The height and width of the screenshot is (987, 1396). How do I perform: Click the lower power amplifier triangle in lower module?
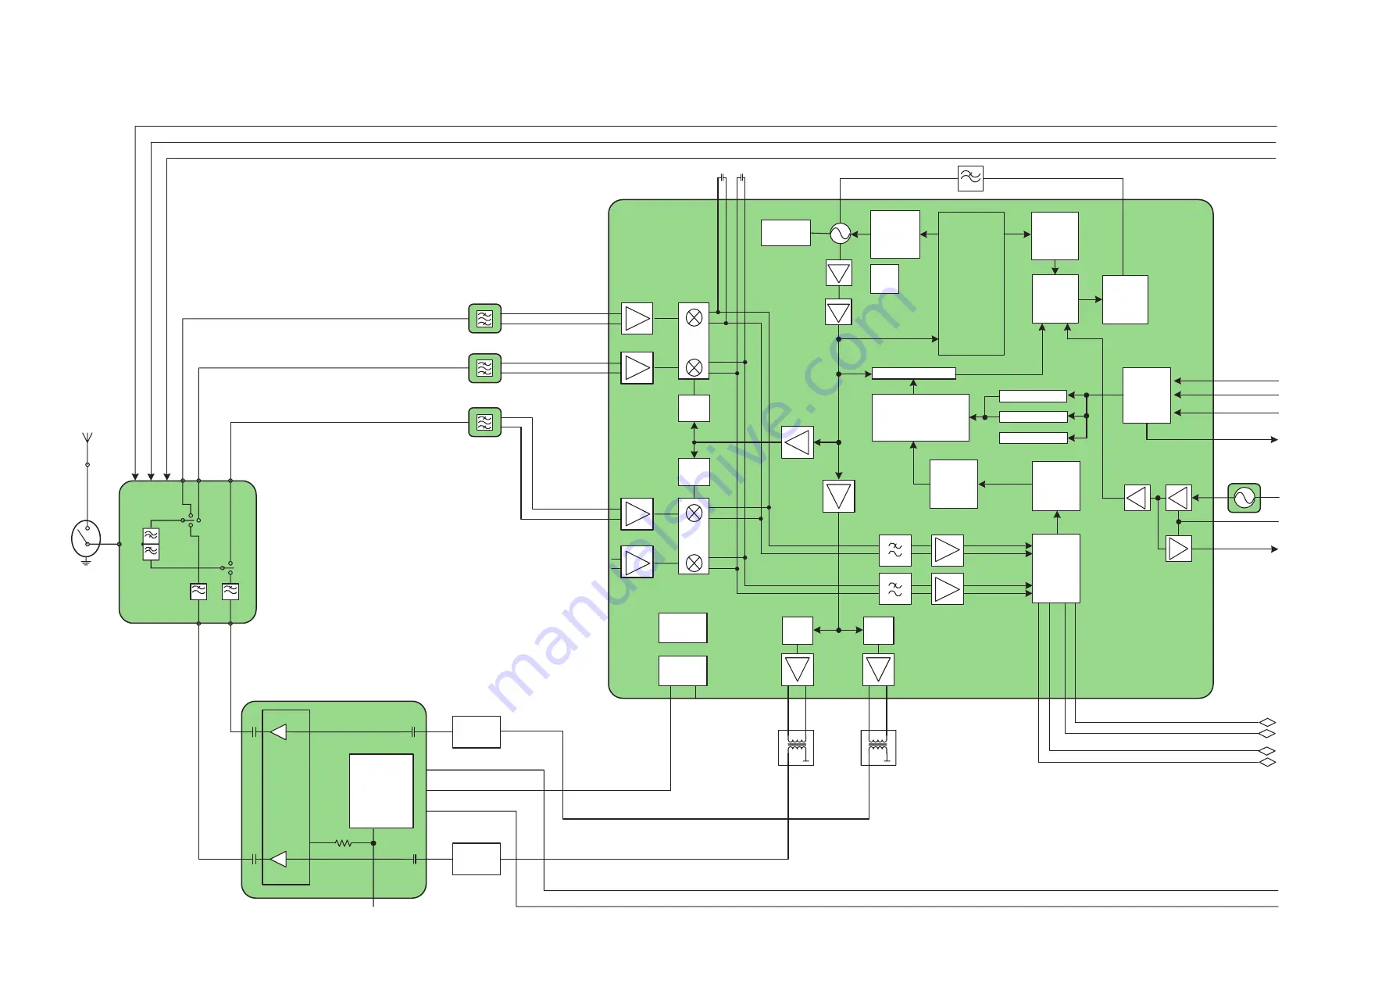click(278, 860)
